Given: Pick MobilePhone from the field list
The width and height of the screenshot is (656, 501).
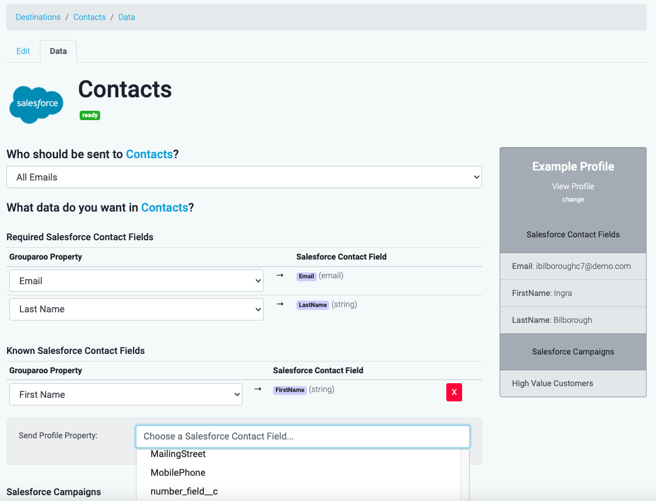Looking at the screenshot, I should pyautogui.click(x=298, y=472).
